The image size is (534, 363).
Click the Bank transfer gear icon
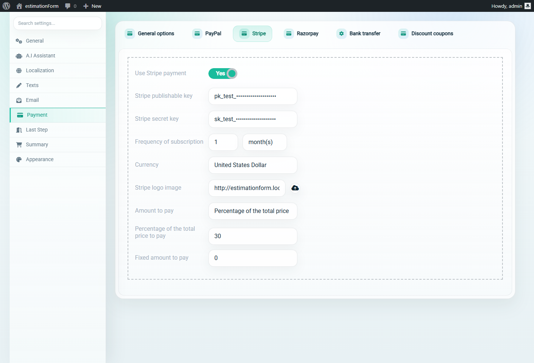(342, 34)
